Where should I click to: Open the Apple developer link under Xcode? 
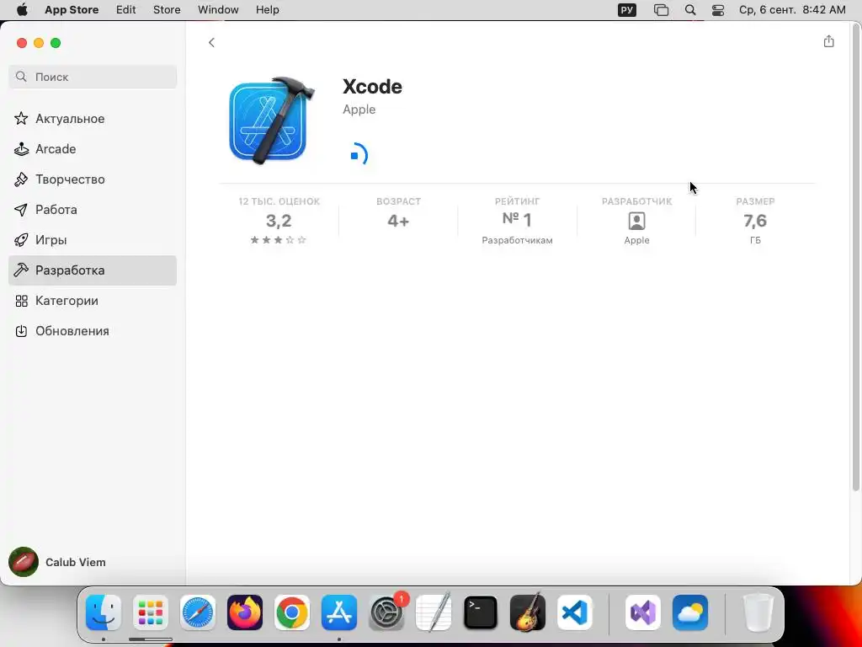[359, 109]
